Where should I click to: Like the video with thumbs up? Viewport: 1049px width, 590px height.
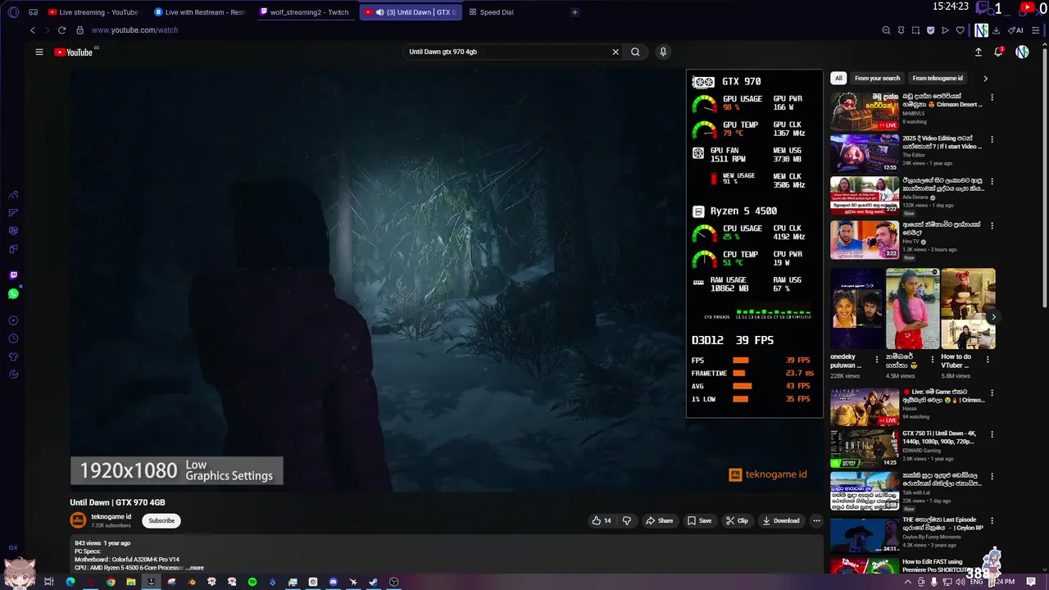coord(602,520)
